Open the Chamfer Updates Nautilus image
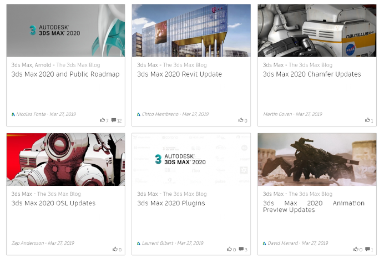Viewport: 379px width, 258px height. [317, 31]
